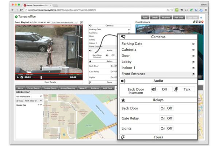This screenshot has height=146, width=219.
Task: Click the MultiView button
Action: 166,18
